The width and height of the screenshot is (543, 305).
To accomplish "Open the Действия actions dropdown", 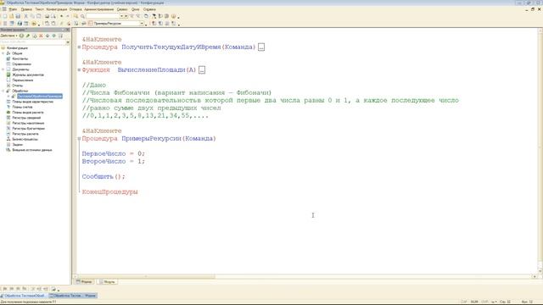I will (x=8, y=36).
